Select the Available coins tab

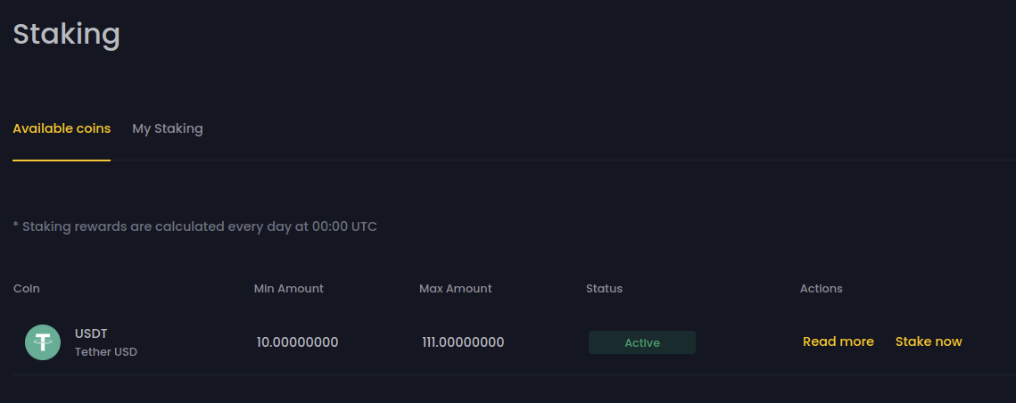[62, 128]
